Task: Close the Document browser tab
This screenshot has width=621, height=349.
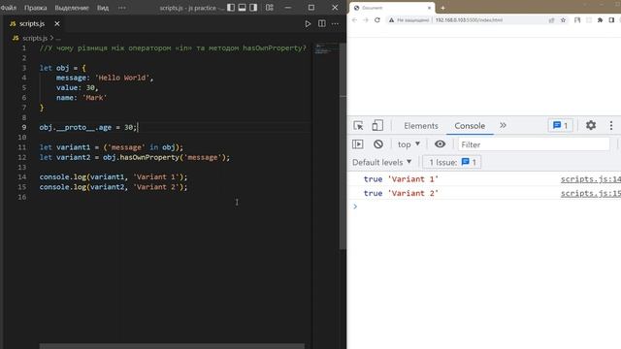Action: (x=429, y=8)
